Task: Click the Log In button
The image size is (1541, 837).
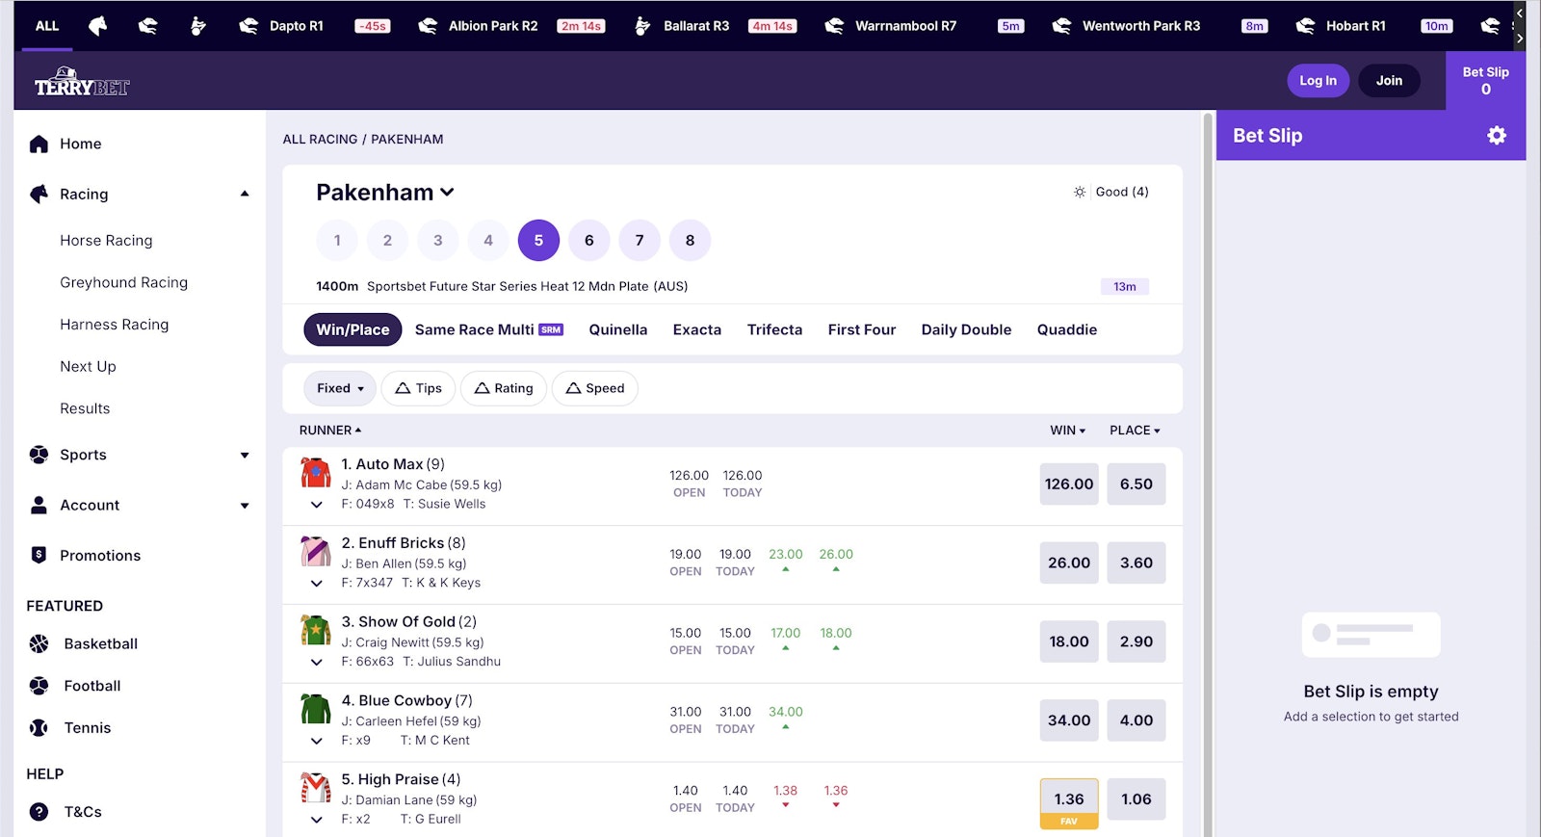Action: (1318, 81)
